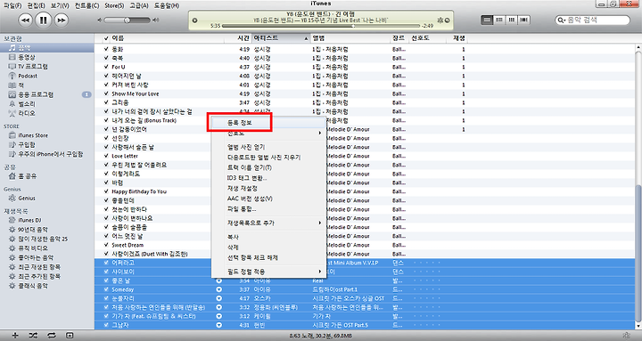This screenshot has width=642, height=341.
Task: Open Ping dropdown on 기가 차 row
Action: point(219,316)
